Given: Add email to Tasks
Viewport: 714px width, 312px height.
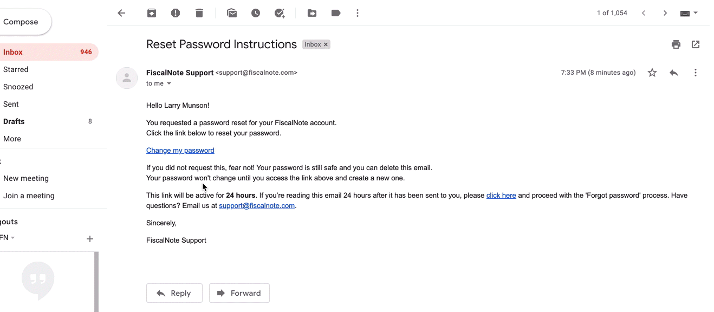Looking at the screenshot, I should pos(280,13).
